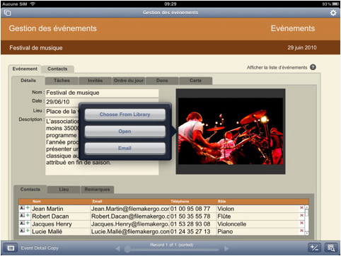Go to previous record arrow
The image size is (341, 256).
117,248
